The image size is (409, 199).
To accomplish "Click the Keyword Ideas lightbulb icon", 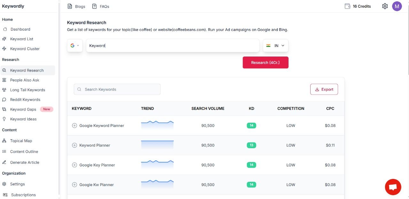I will coord(4,119).
